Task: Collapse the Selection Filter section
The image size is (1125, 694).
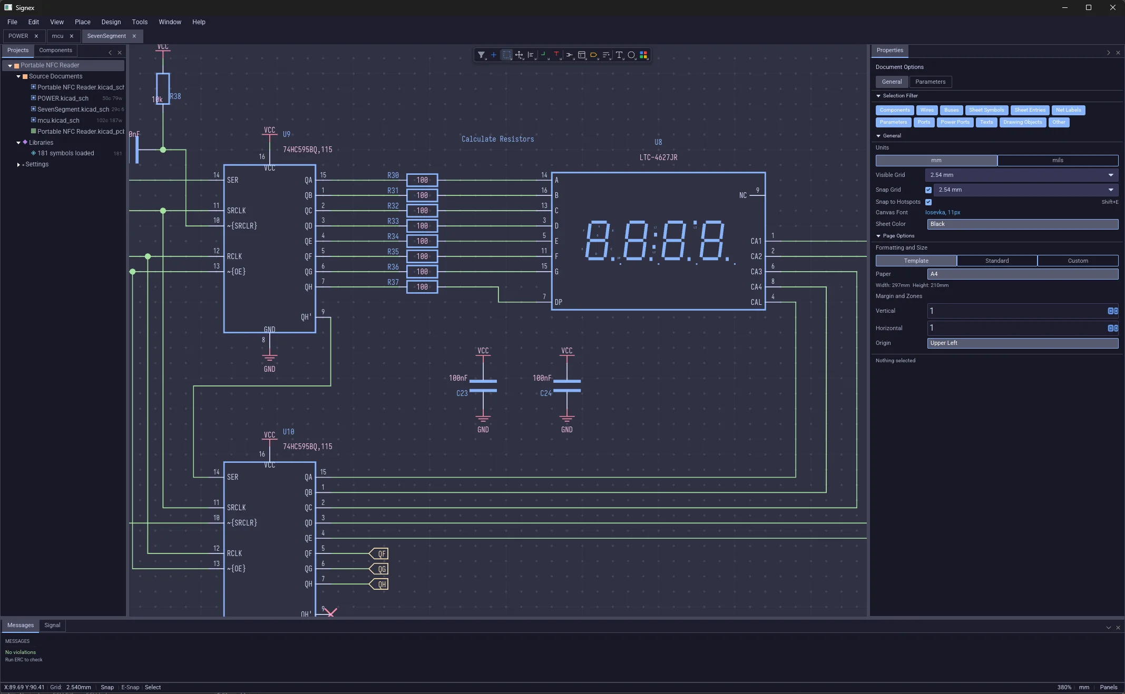Action: tap(878, 96)
